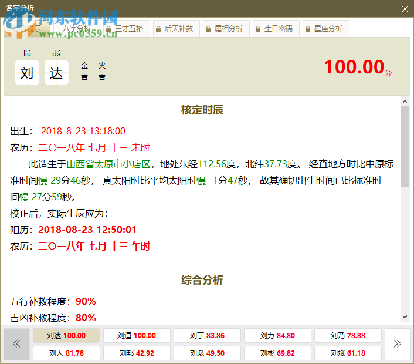Go to next page of name candidates
Screen dimensions: 414x364
point(398,344)
